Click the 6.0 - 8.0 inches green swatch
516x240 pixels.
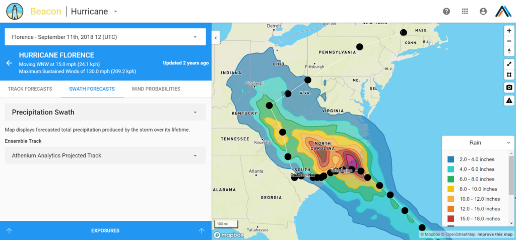[x=451, y=179]
